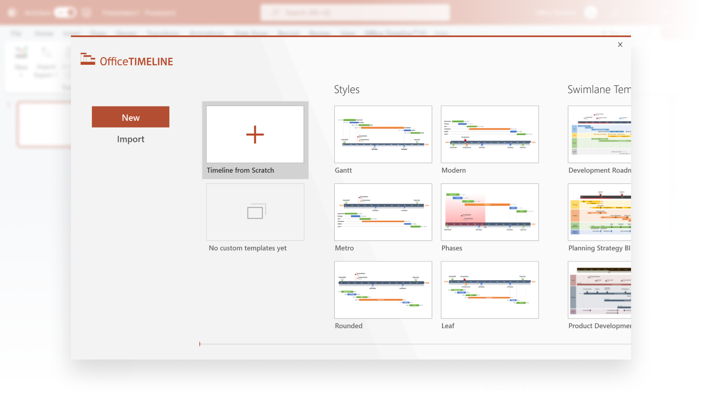The width and height of the screenshot is (702, 395).
Task: Click the Import/Export icon on the ribbon
Action: pyautogui.click(x=45, y=53)
